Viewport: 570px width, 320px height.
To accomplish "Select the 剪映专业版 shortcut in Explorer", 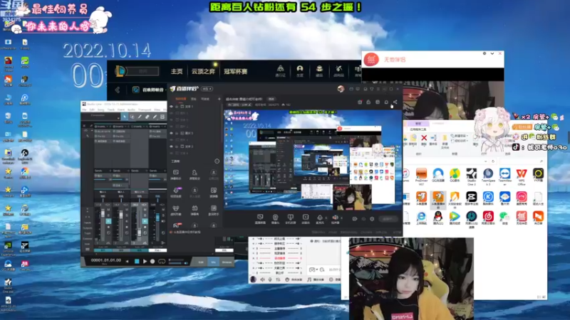I will pos(472,199).
